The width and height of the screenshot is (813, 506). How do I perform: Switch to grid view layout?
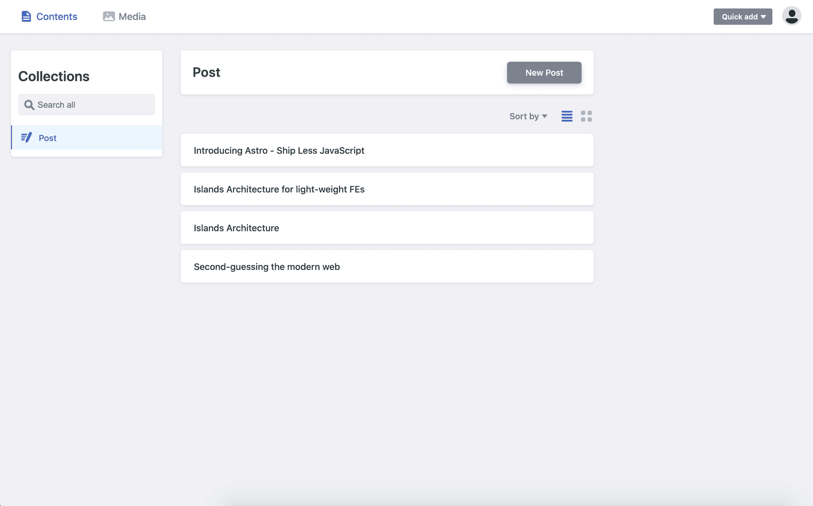[x=586, y=116]
